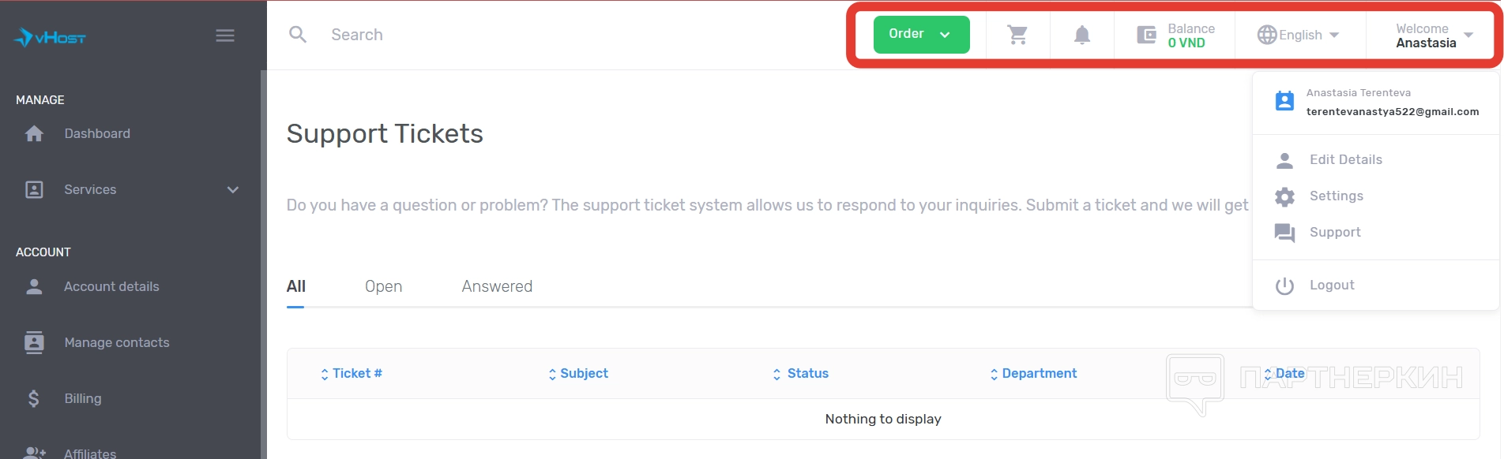Click the search magnifier icon
1504x459 pixels.
click(298, 35)
